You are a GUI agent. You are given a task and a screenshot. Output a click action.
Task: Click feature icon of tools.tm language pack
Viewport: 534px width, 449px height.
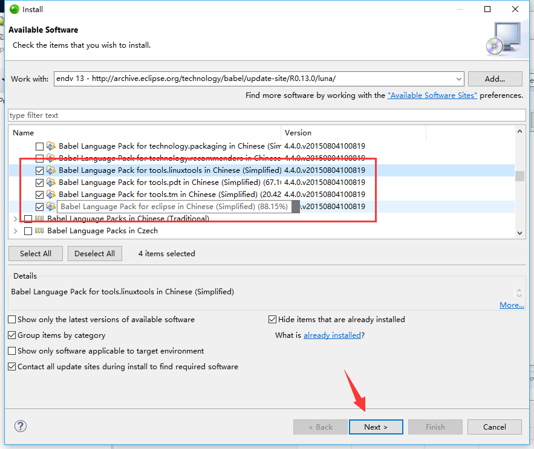(x=51, y=195)
